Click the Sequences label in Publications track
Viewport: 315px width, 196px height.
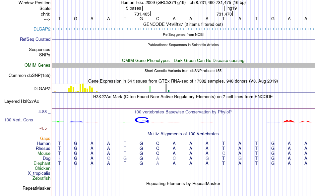tap(39, 49)
